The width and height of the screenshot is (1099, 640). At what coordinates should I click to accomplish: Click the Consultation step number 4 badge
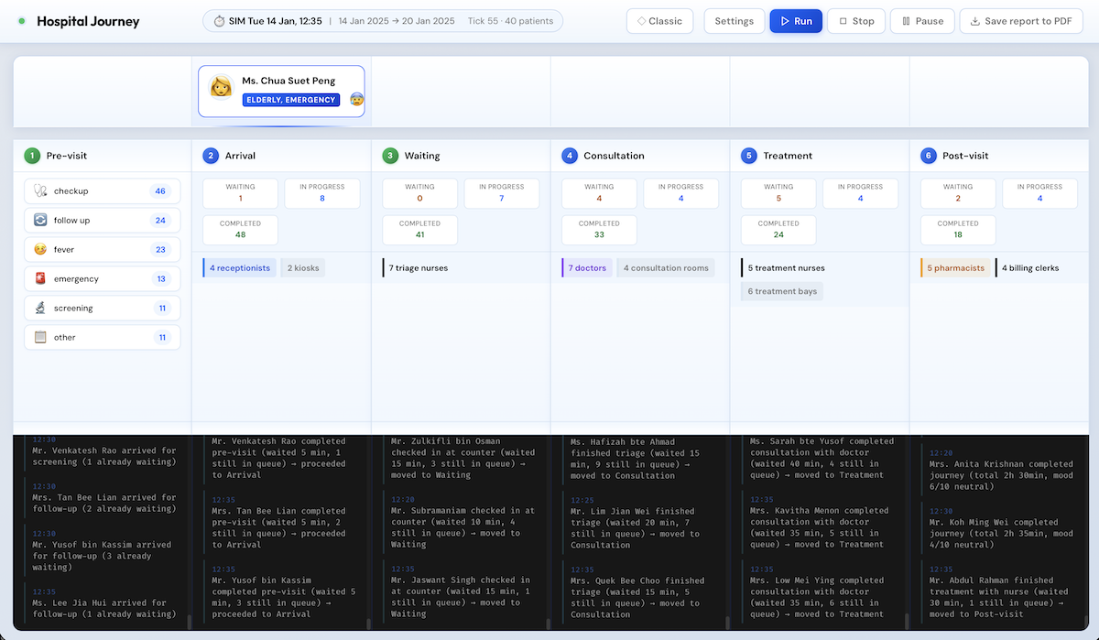click(x=570, y=156)
